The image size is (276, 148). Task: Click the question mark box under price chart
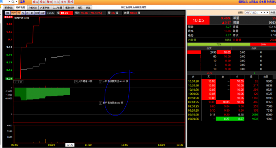[16, 82]
